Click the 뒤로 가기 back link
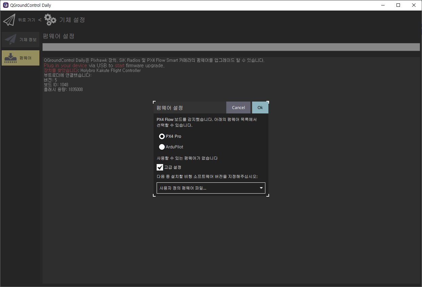 [x=27, y=20]
